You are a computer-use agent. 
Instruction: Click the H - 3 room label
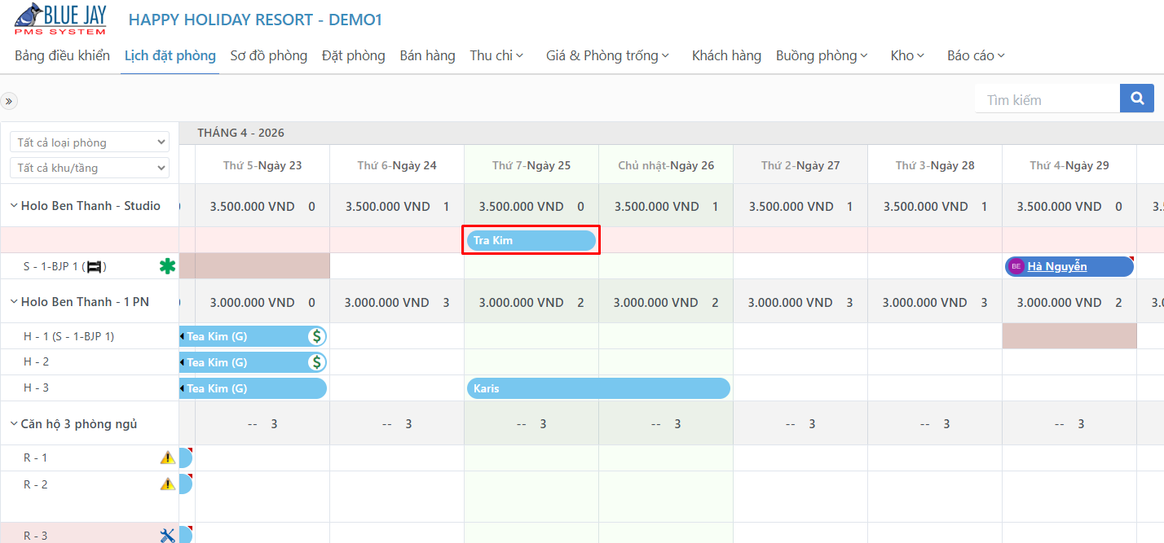[x=36, y=388]
